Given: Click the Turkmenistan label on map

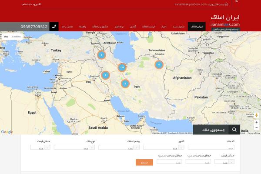Looking at the screenshot, I should 157,50.
